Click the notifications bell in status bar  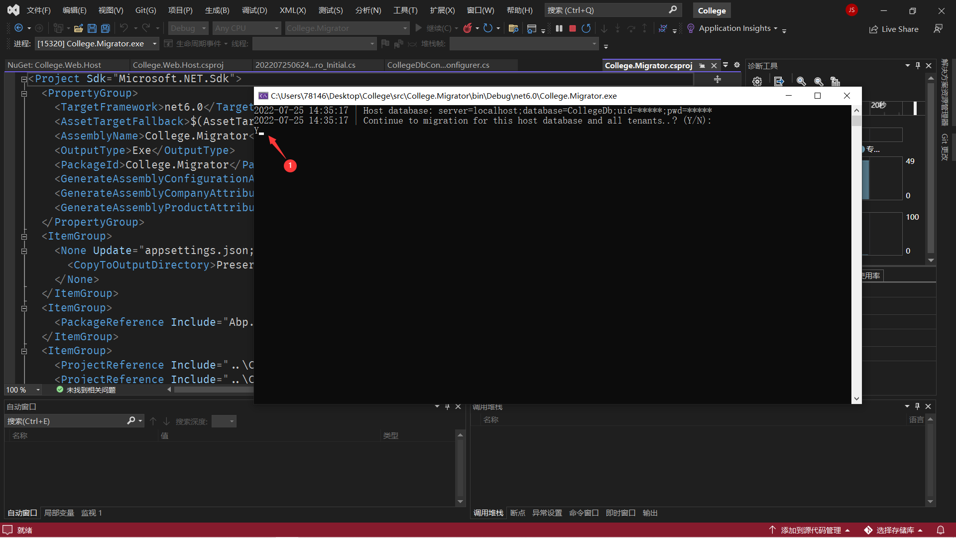941,530
